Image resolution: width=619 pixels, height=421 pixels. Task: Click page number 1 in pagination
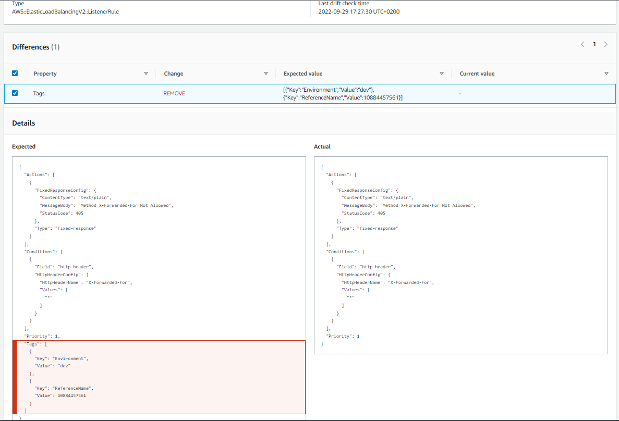[x=594, y=44]
